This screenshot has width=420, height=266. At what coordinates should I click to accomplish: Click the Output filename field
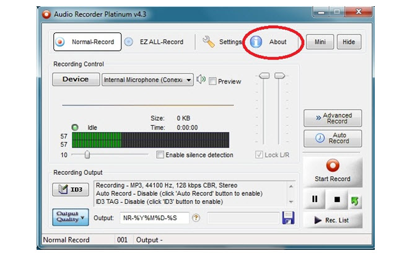coord(154,218)
